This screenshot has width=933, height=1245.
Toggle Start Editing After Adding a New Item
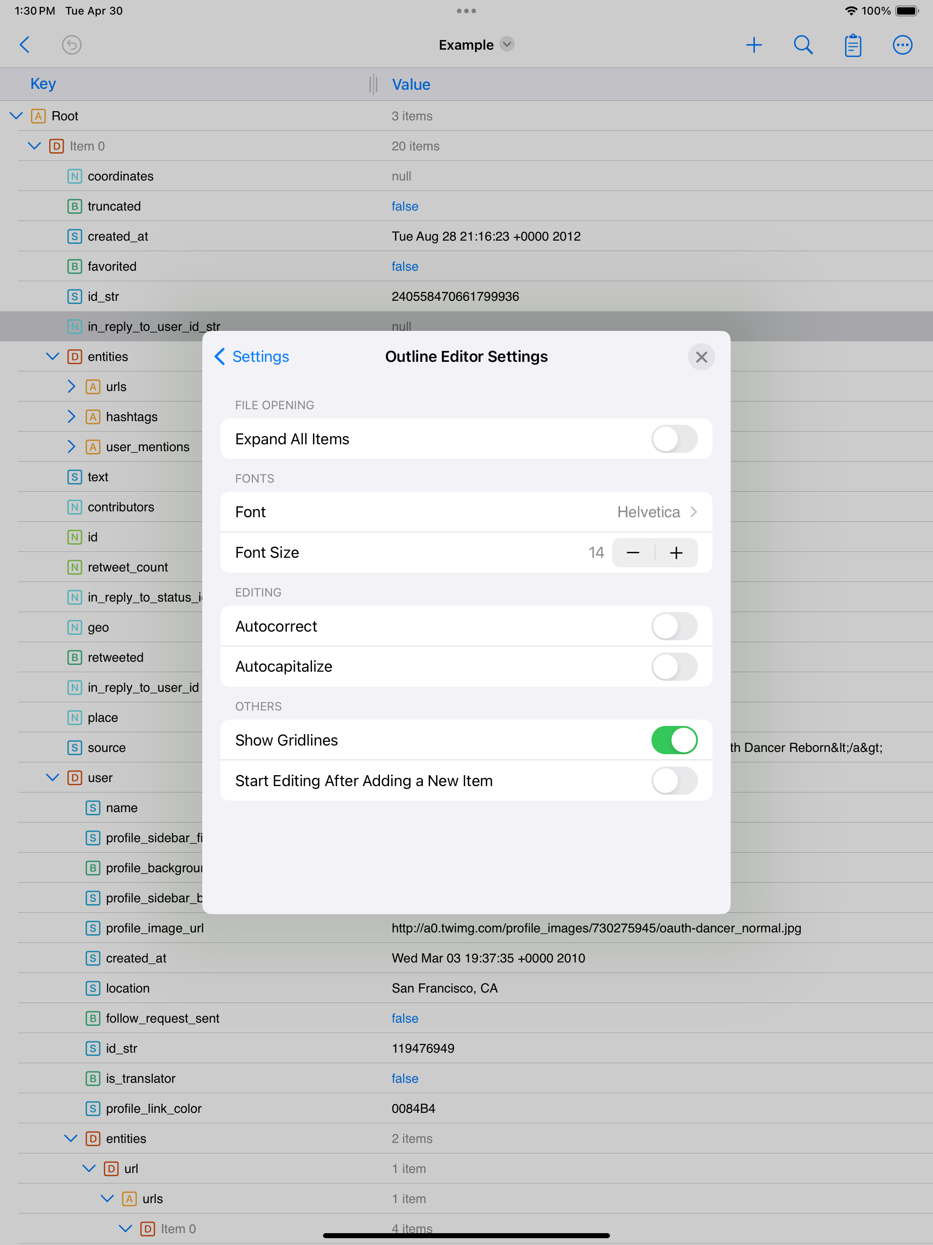tap(674, 781)
